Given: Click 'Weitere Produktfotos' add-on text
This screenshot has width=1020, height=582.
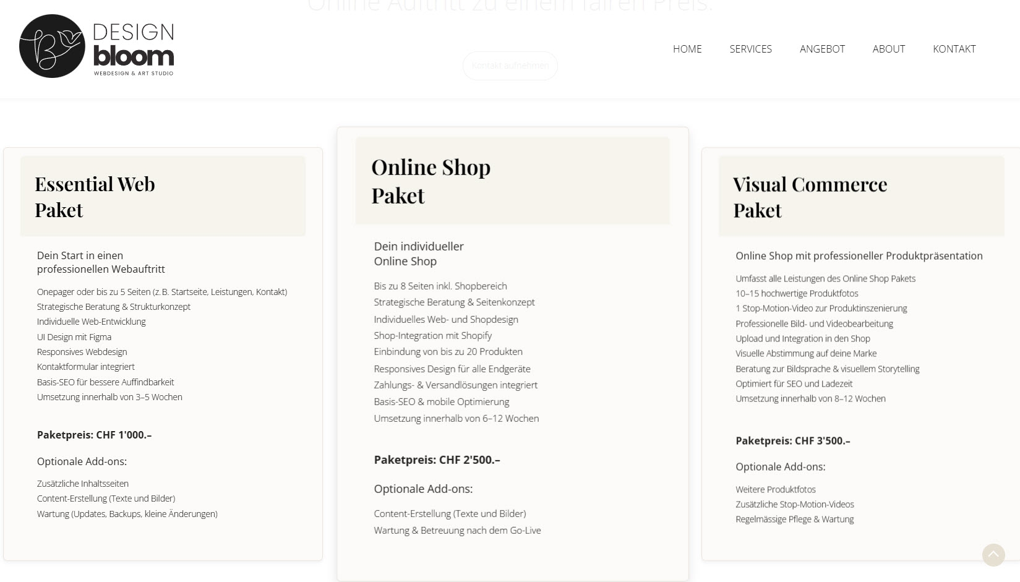Looking at the screenshot, I should pyautogui.click(x=775, y=489).
